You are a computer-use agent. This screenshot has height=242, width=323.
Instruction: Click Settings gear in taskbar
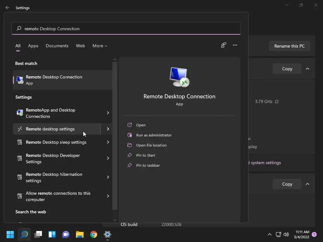108,234
